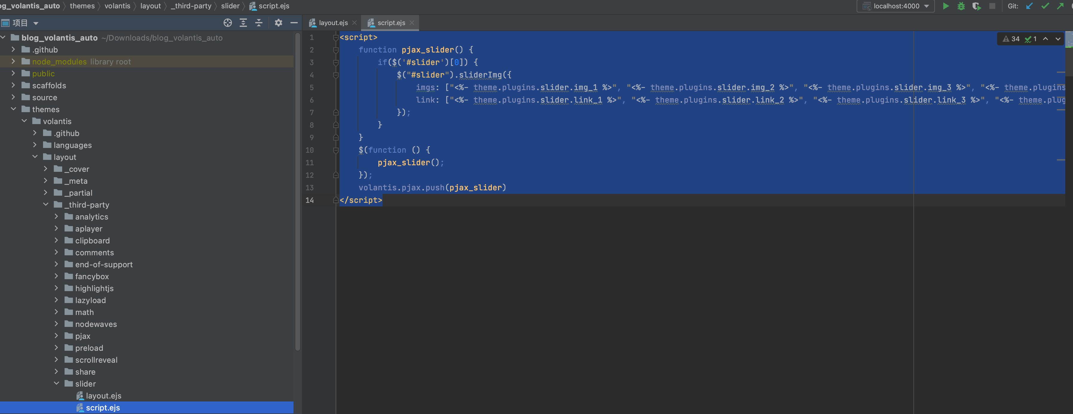Expand the source folder
1073x414 pixels.
coord(13,97)
